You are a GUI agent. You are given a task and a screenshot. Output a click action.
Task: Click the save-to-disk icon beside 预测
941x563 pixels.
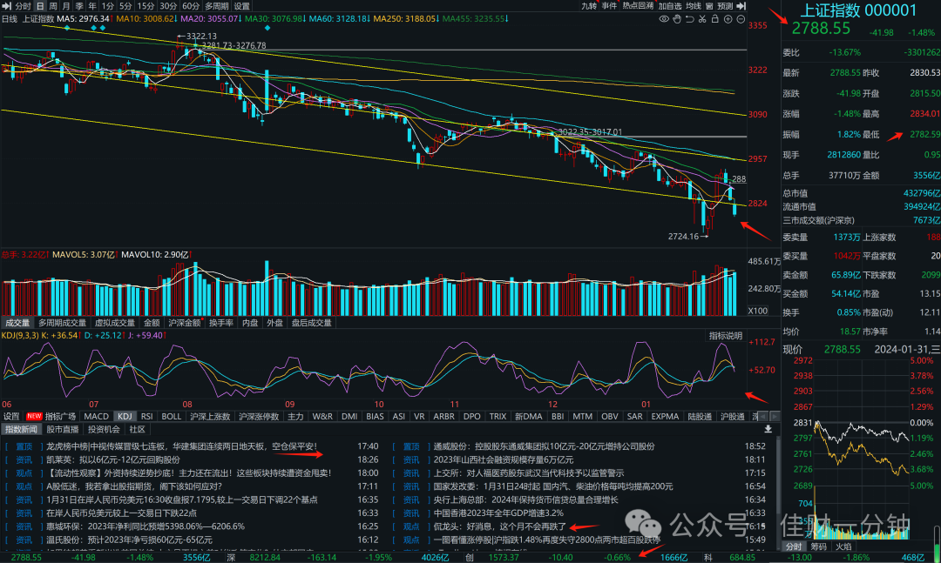tap(709, 6)
